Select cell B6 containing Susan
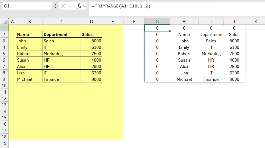 point(30,60)
